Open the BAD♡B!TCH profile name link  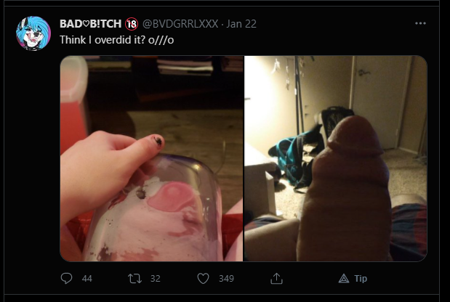click(91, 24)
